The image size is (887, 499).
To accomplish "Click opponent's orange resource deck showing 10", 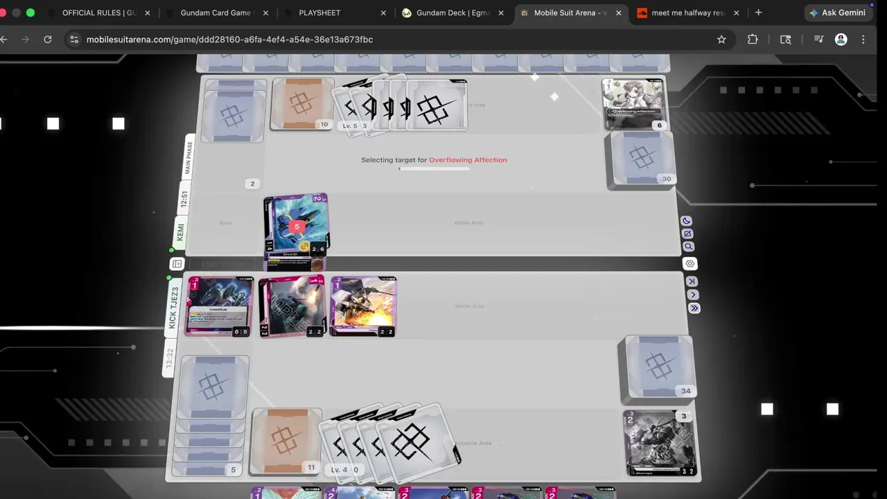I will click(x=301, y=105).
